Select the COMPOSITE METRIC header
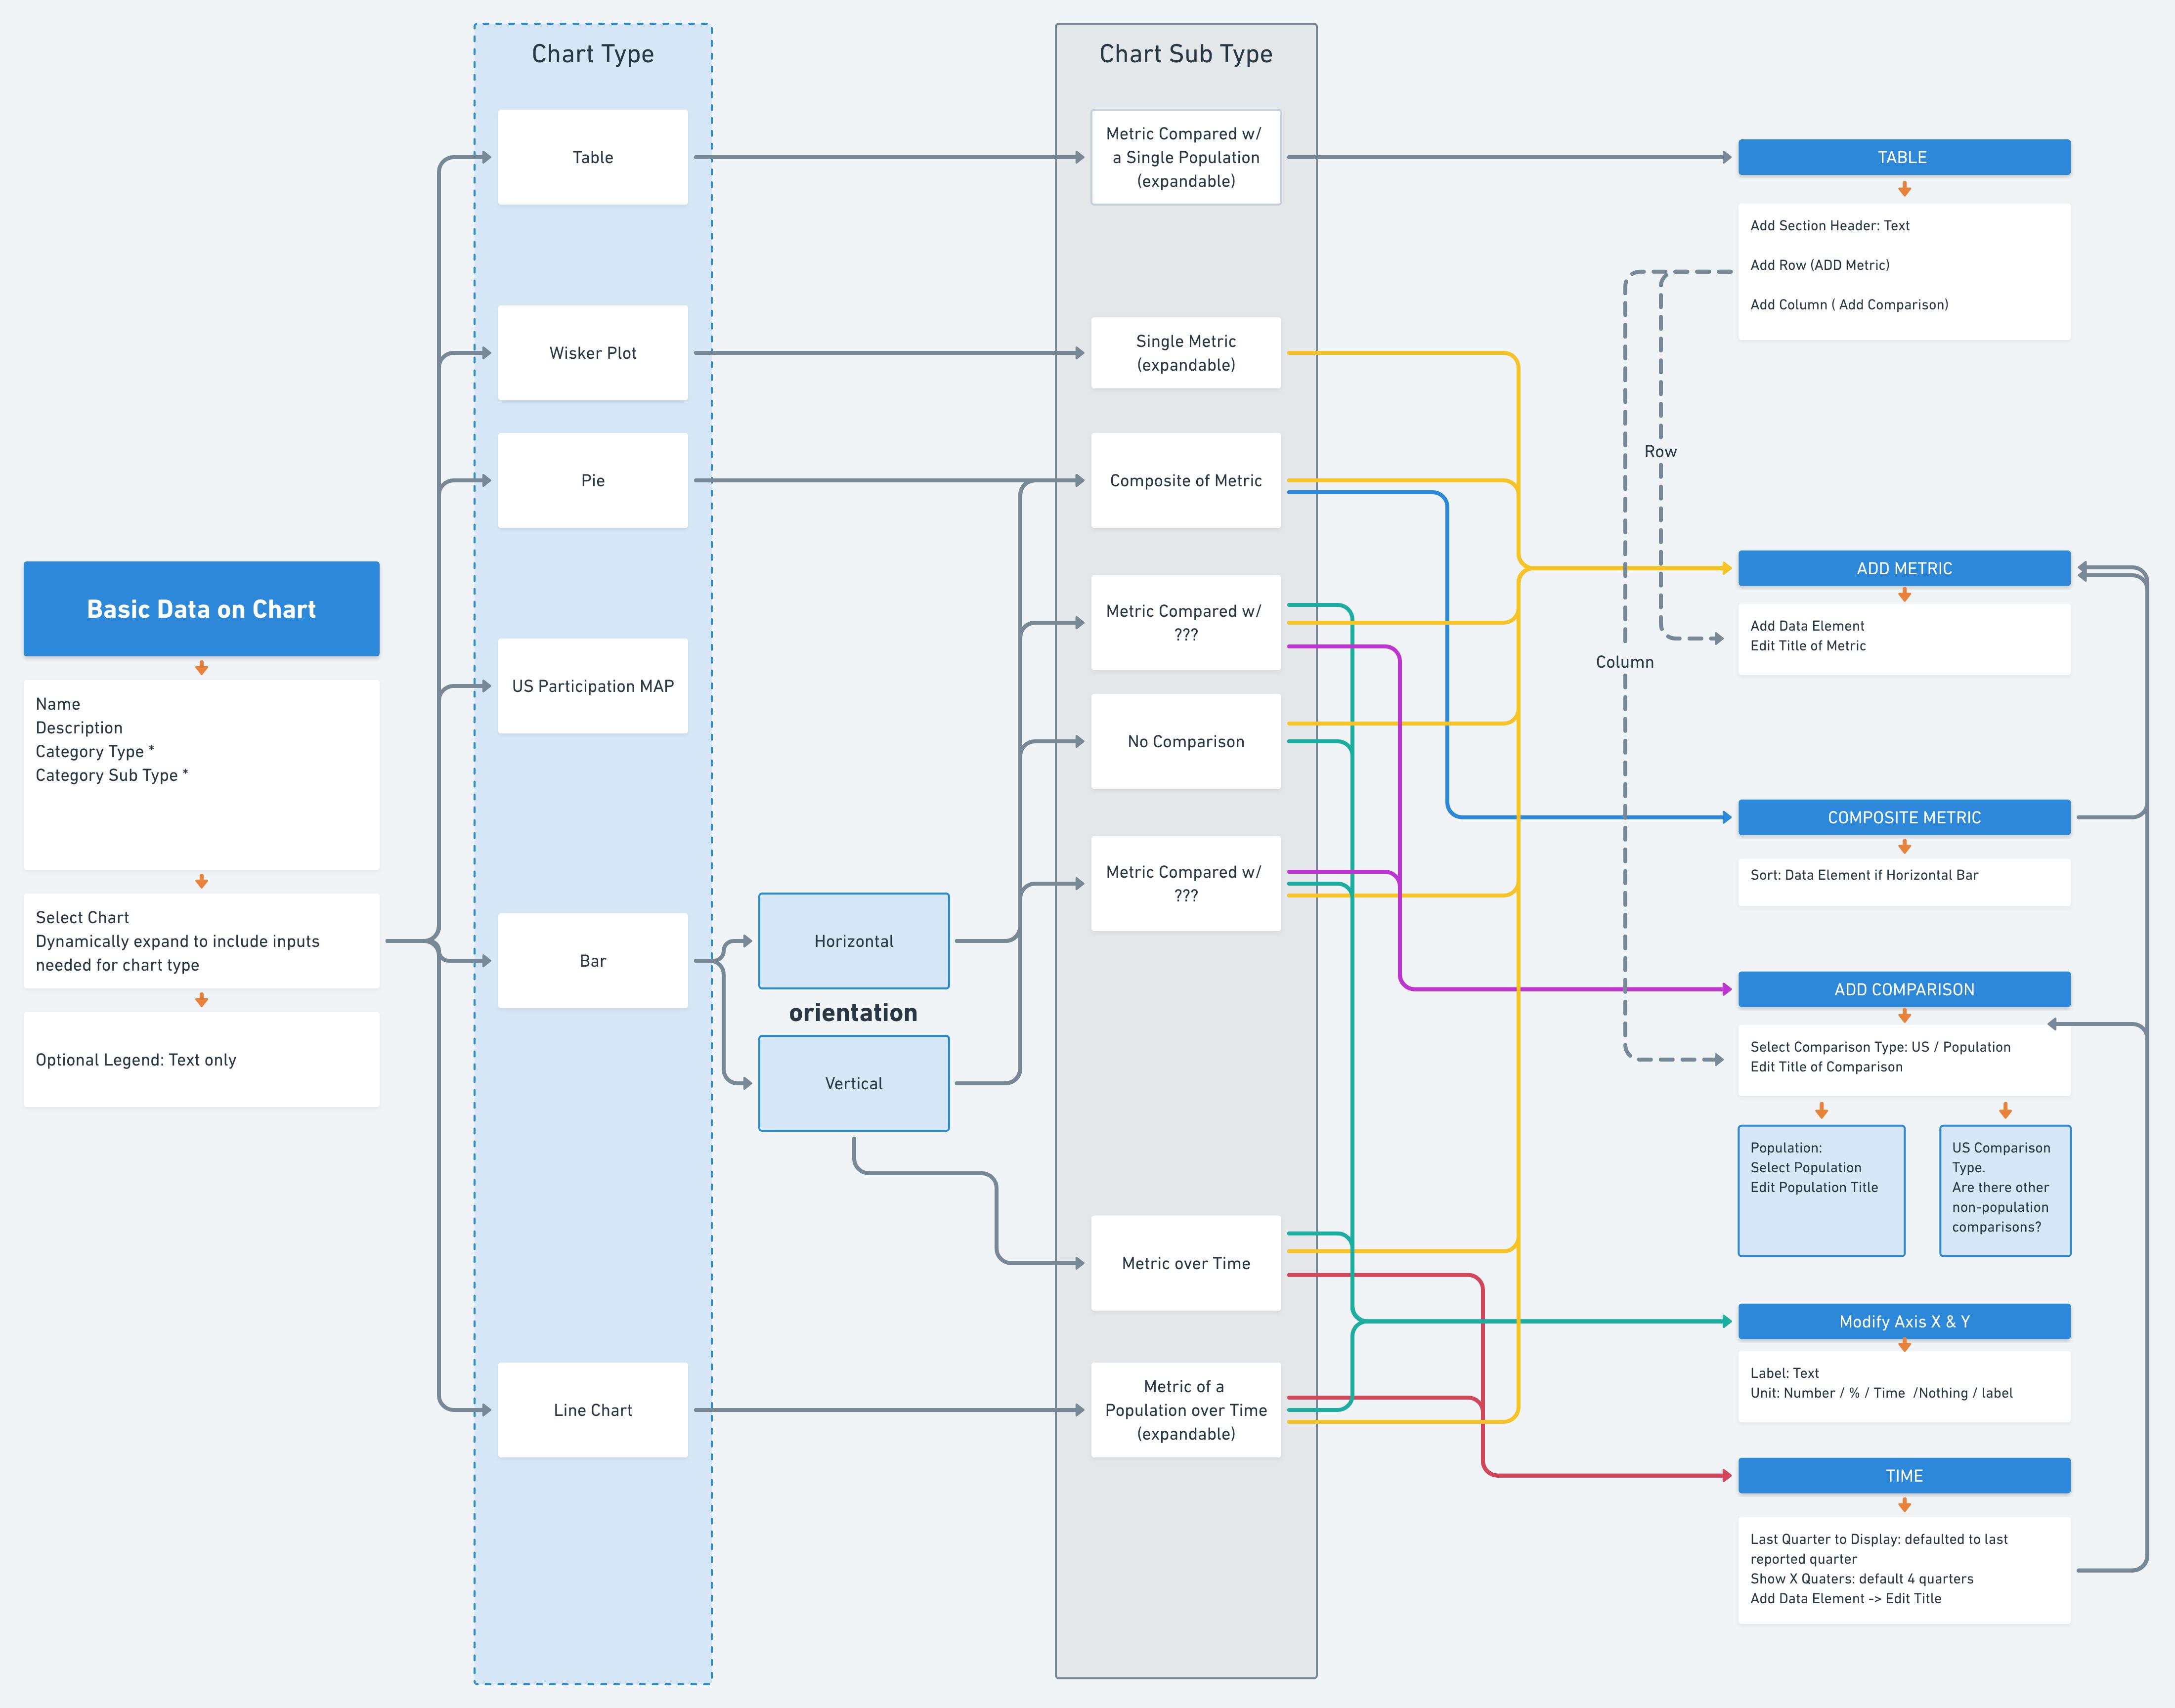 (1903, 817)
